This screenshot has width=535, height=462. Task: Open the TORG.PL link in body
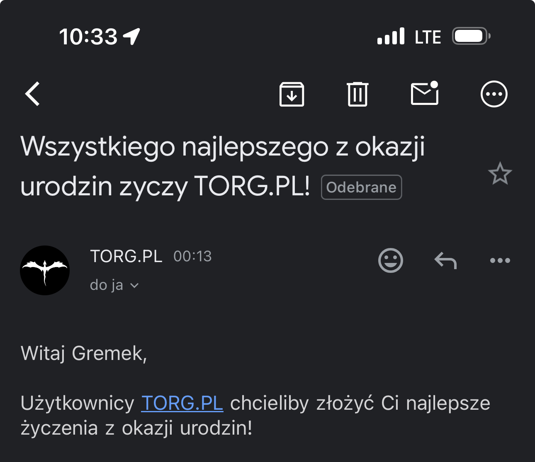pos(182,403)
